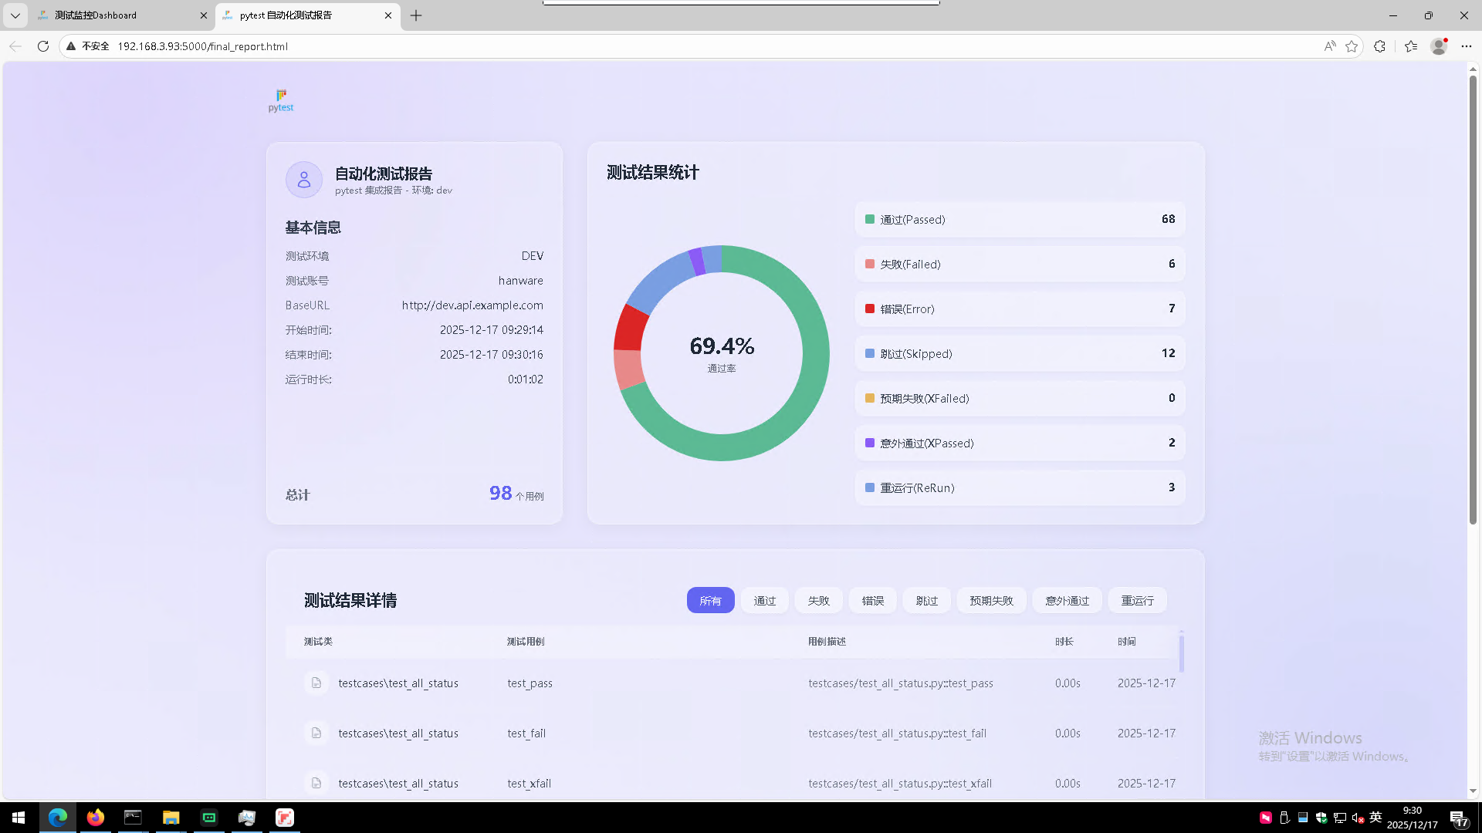
Task: Filter results by 预期失败
Action: [992, 601]
